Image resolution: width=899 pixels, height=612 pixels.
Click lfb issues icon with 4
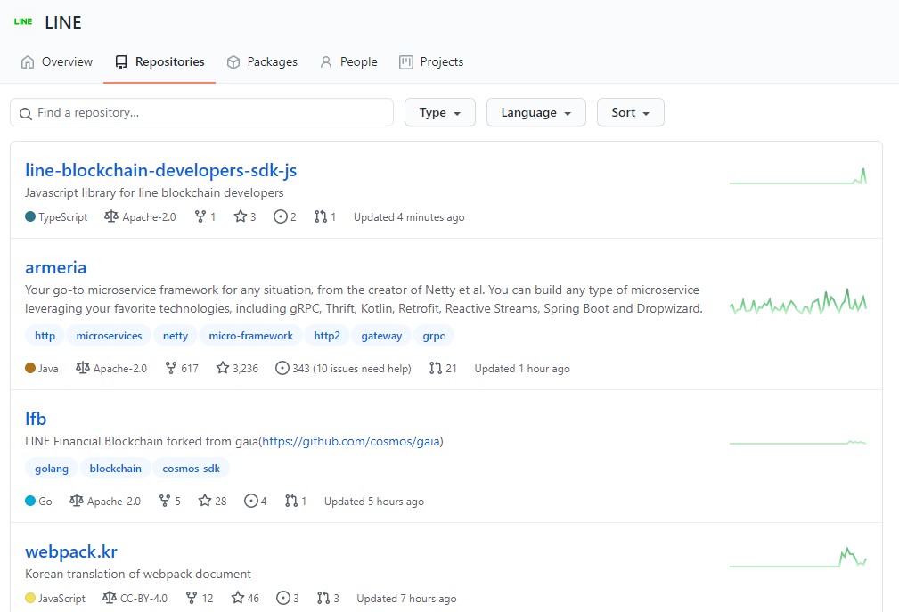pyautogui.click(x=251, y=501)
